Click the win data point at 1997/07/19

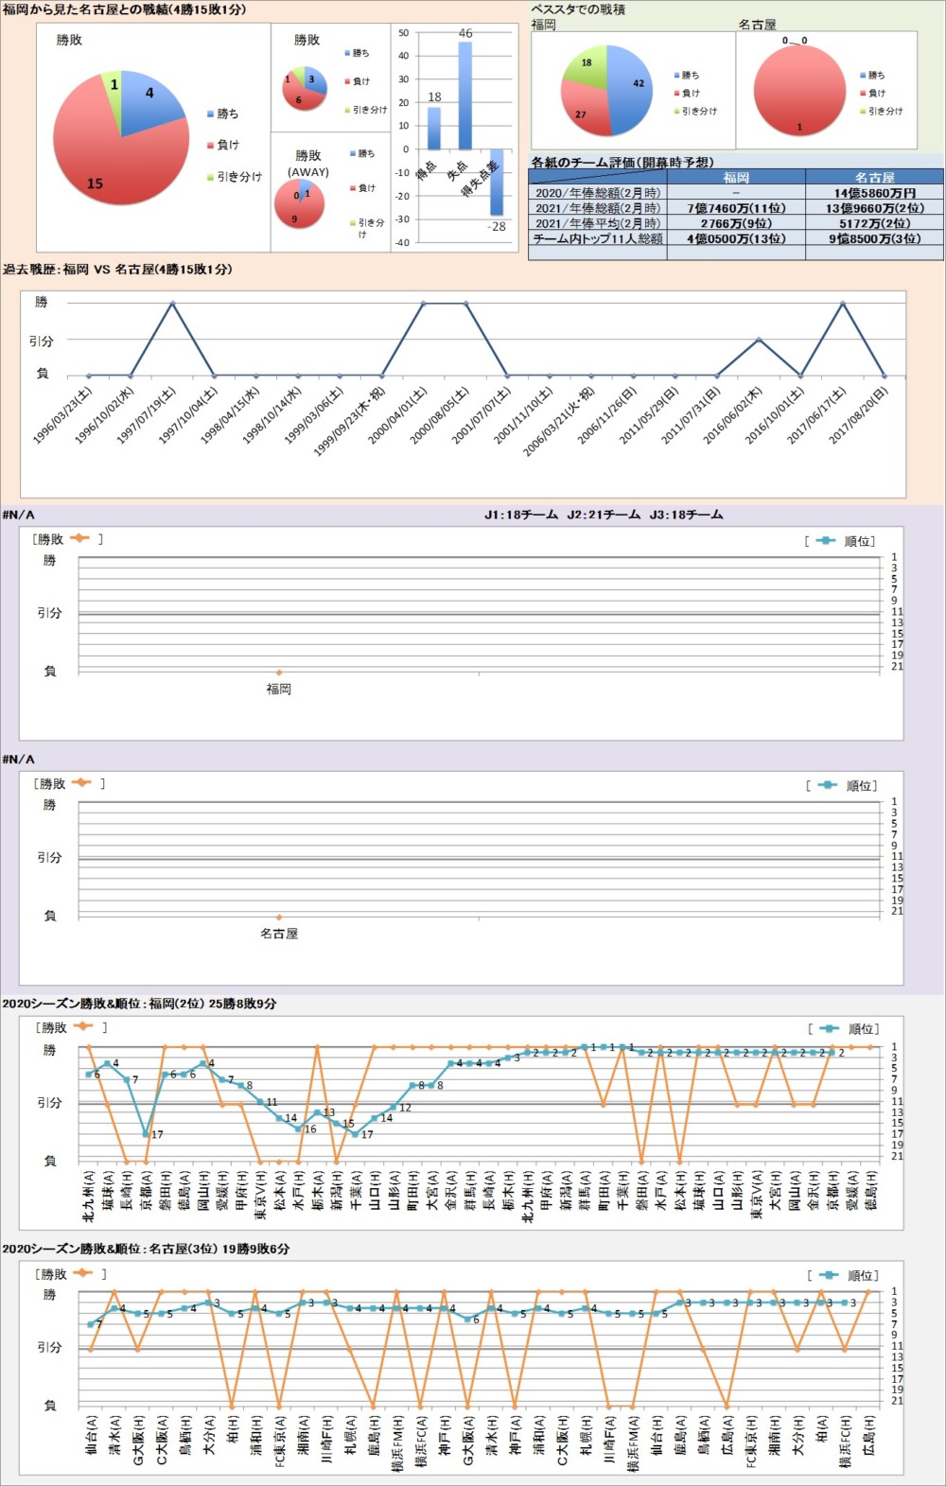point(172,304)
